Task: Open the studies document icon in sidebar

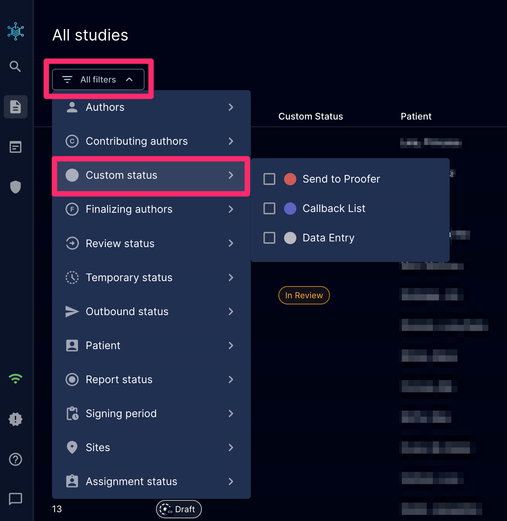Action: [16, 107]
